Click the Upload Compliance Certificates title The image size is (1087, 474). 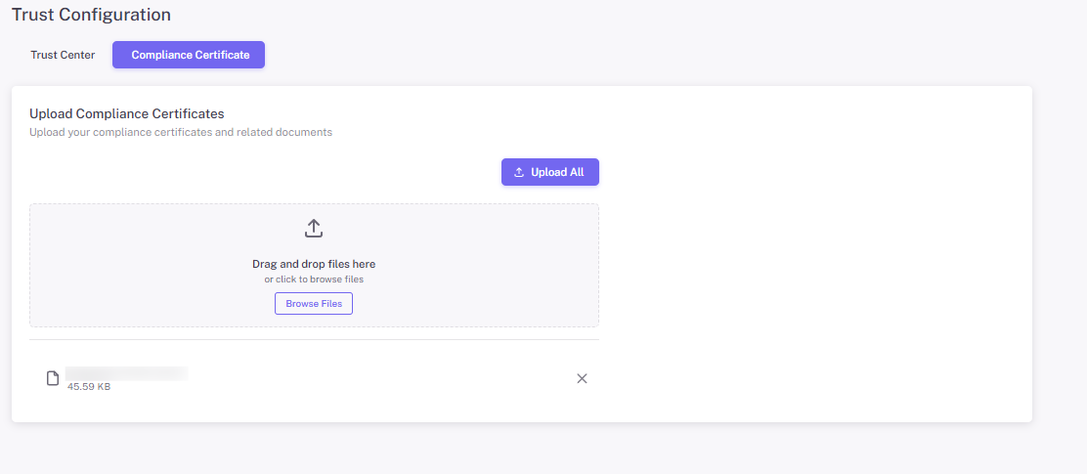(127, 113)
